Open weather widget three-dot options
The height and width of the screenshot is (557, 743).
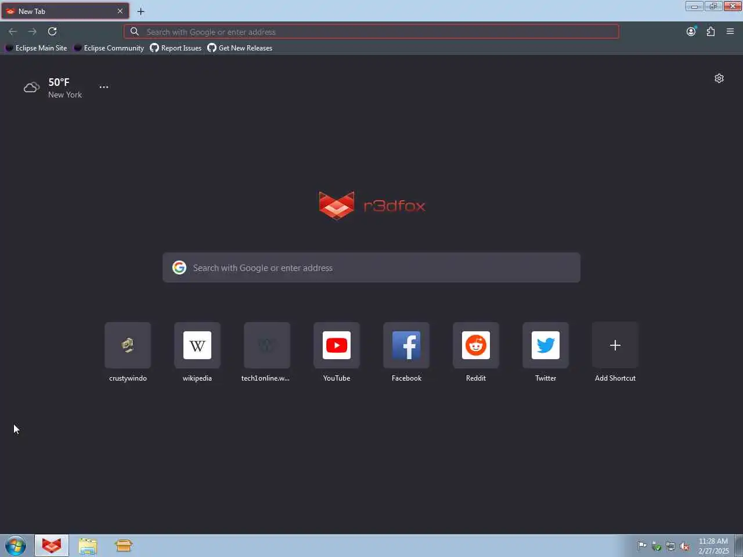[x=104, y=87]
